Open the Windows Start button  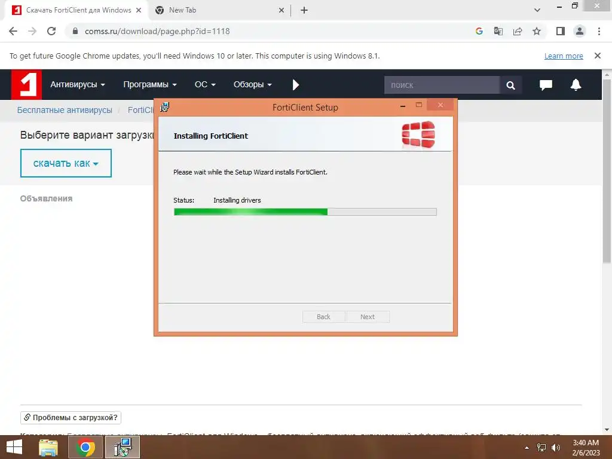(x=14, y=447)
